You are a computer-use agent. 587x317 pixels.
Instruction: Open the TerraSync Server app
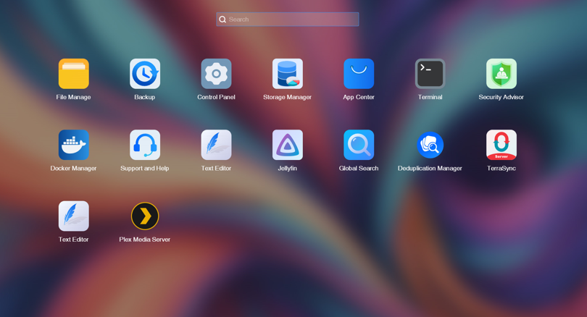coord(501,145)
